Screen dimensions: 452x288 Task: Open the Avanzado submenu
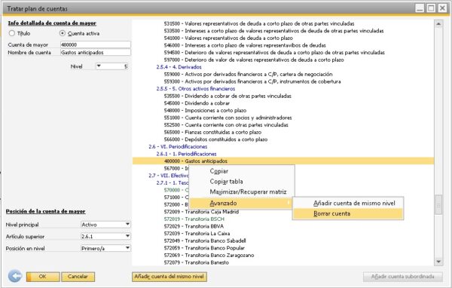click(242, 203)
